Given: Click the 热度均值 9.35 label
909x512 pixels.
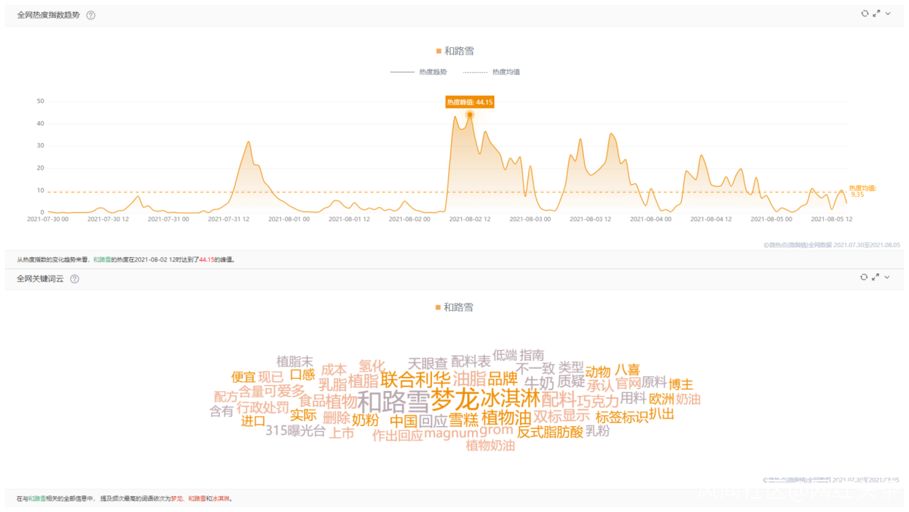Looking at the screenshot, I should click(x=862, y=191).
